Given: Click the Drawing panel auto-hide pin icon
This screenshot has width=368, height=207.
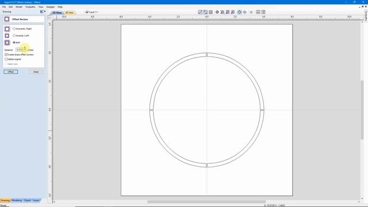Looking at the screenshot, I should pyautogui.click(x=45, y=11).
